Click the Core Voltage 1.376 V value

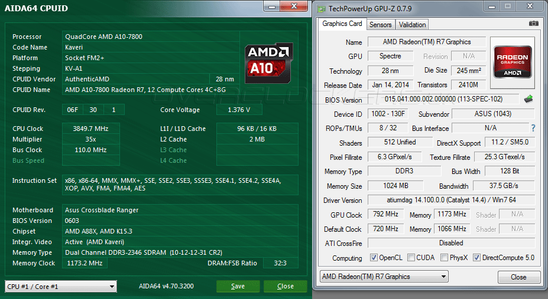pos(239,110)
